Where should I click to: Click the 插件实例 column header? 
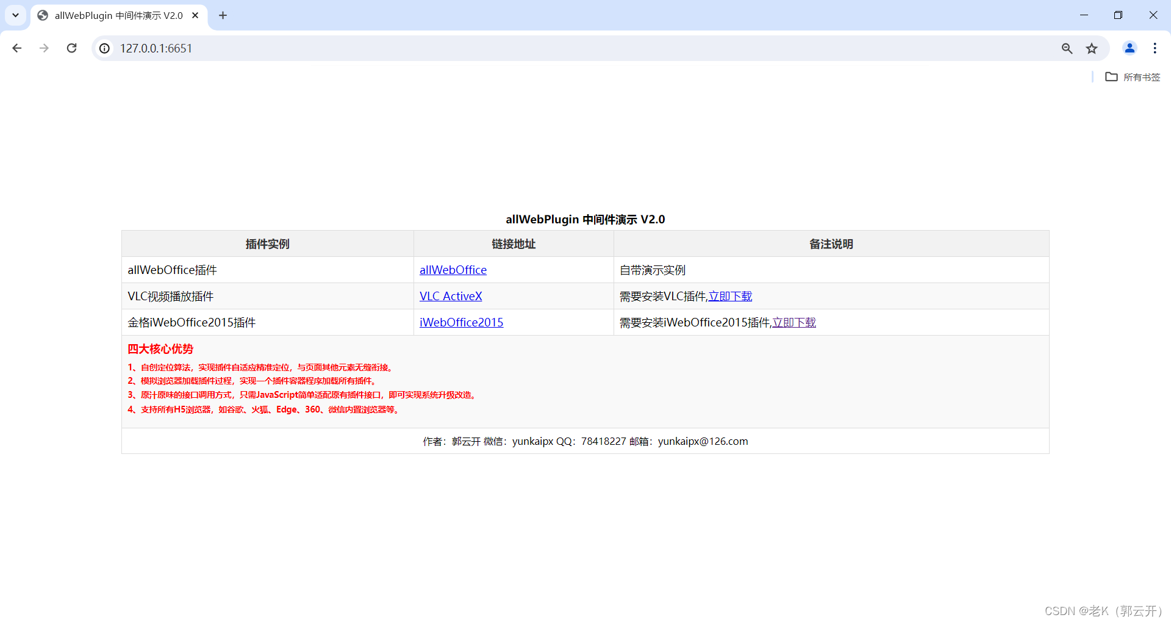[x=268, y=243]
